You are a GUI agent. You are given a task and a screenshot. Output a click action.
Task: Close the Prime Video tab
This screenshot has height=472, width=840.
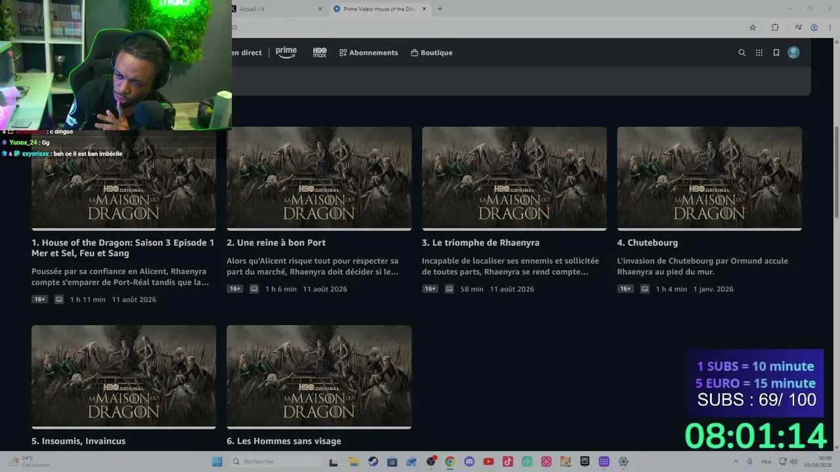[x=424, y=9]
